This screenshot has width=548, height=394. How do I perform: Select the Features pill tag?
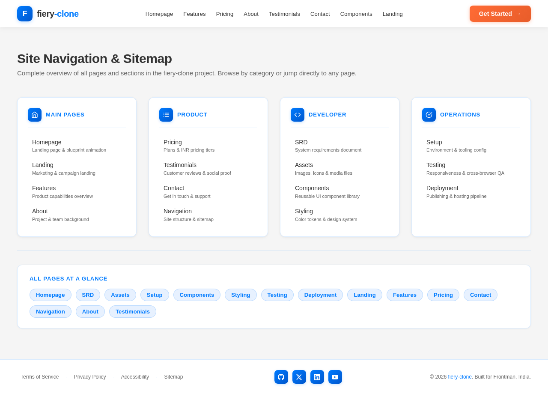(405, 295)
